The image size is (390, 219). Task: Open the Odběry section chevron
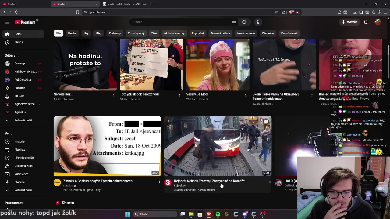tap(18, 56)
